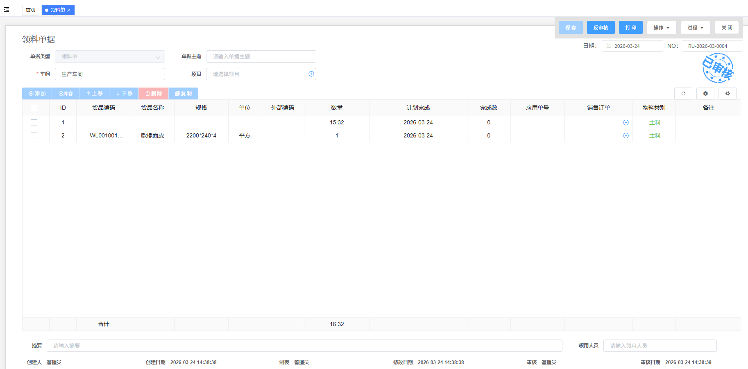
Task: Open table column settings gear
Action: pyautogui.click(x=727, y=94)
